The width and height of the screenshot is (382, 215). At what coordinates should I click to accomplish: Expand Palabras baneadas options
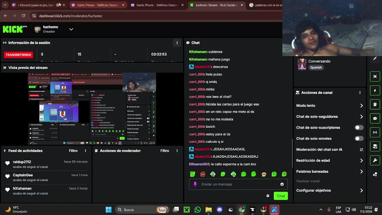click(x=361, y=172)
